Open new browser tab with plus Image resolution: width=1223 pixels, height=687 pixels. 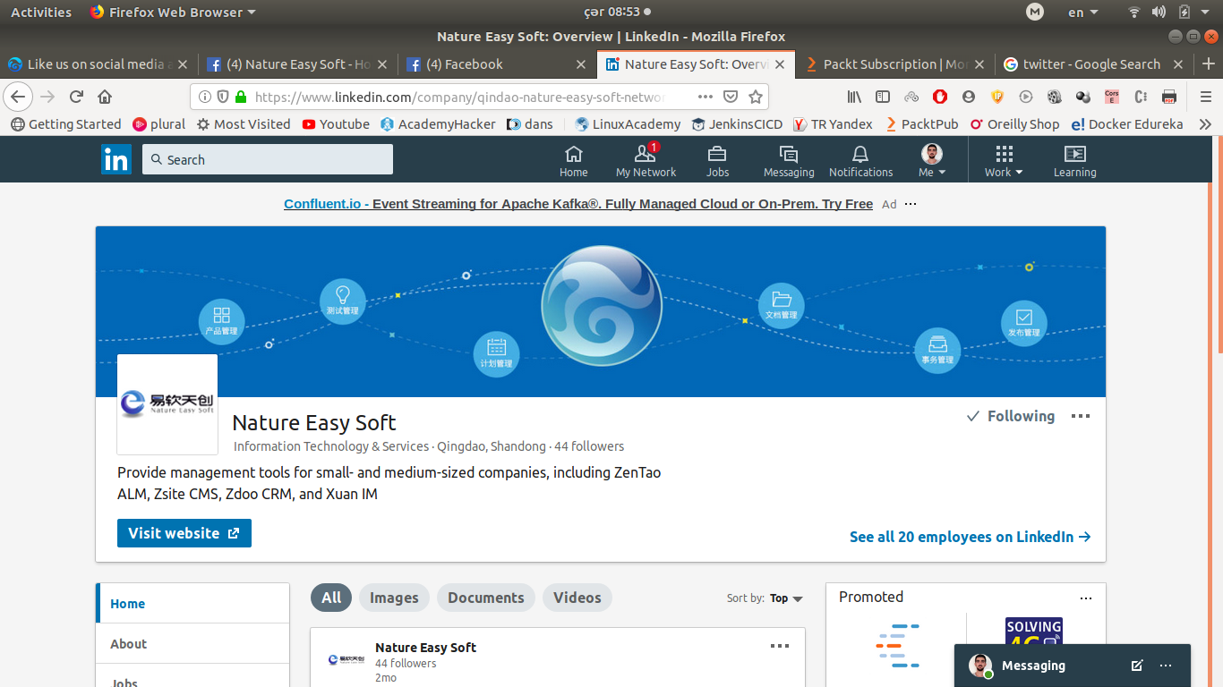coord(1209,64)
